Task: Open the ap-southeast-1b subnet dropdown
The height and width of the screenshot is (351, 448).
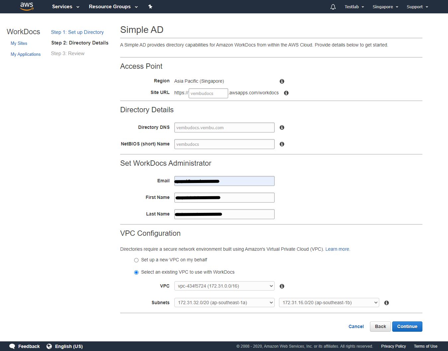Action: coord(329,303)
